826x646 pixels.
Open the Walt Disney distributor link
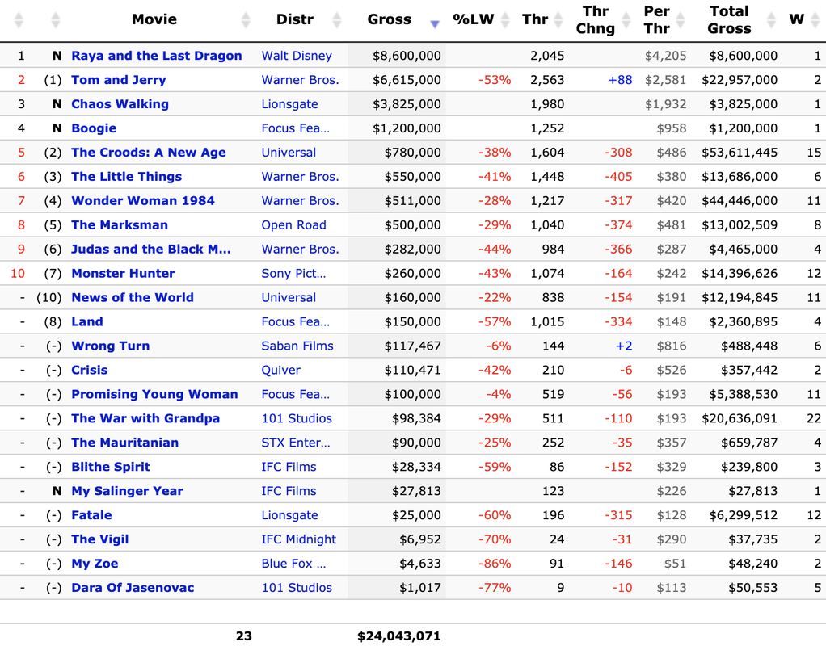[x=297, y=56]
